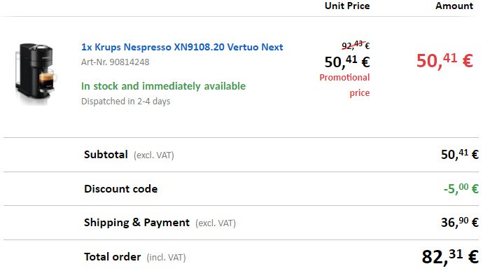490x278 pixels.
Task: Click the 'In stock and immediately available' status
Action: 163,86
